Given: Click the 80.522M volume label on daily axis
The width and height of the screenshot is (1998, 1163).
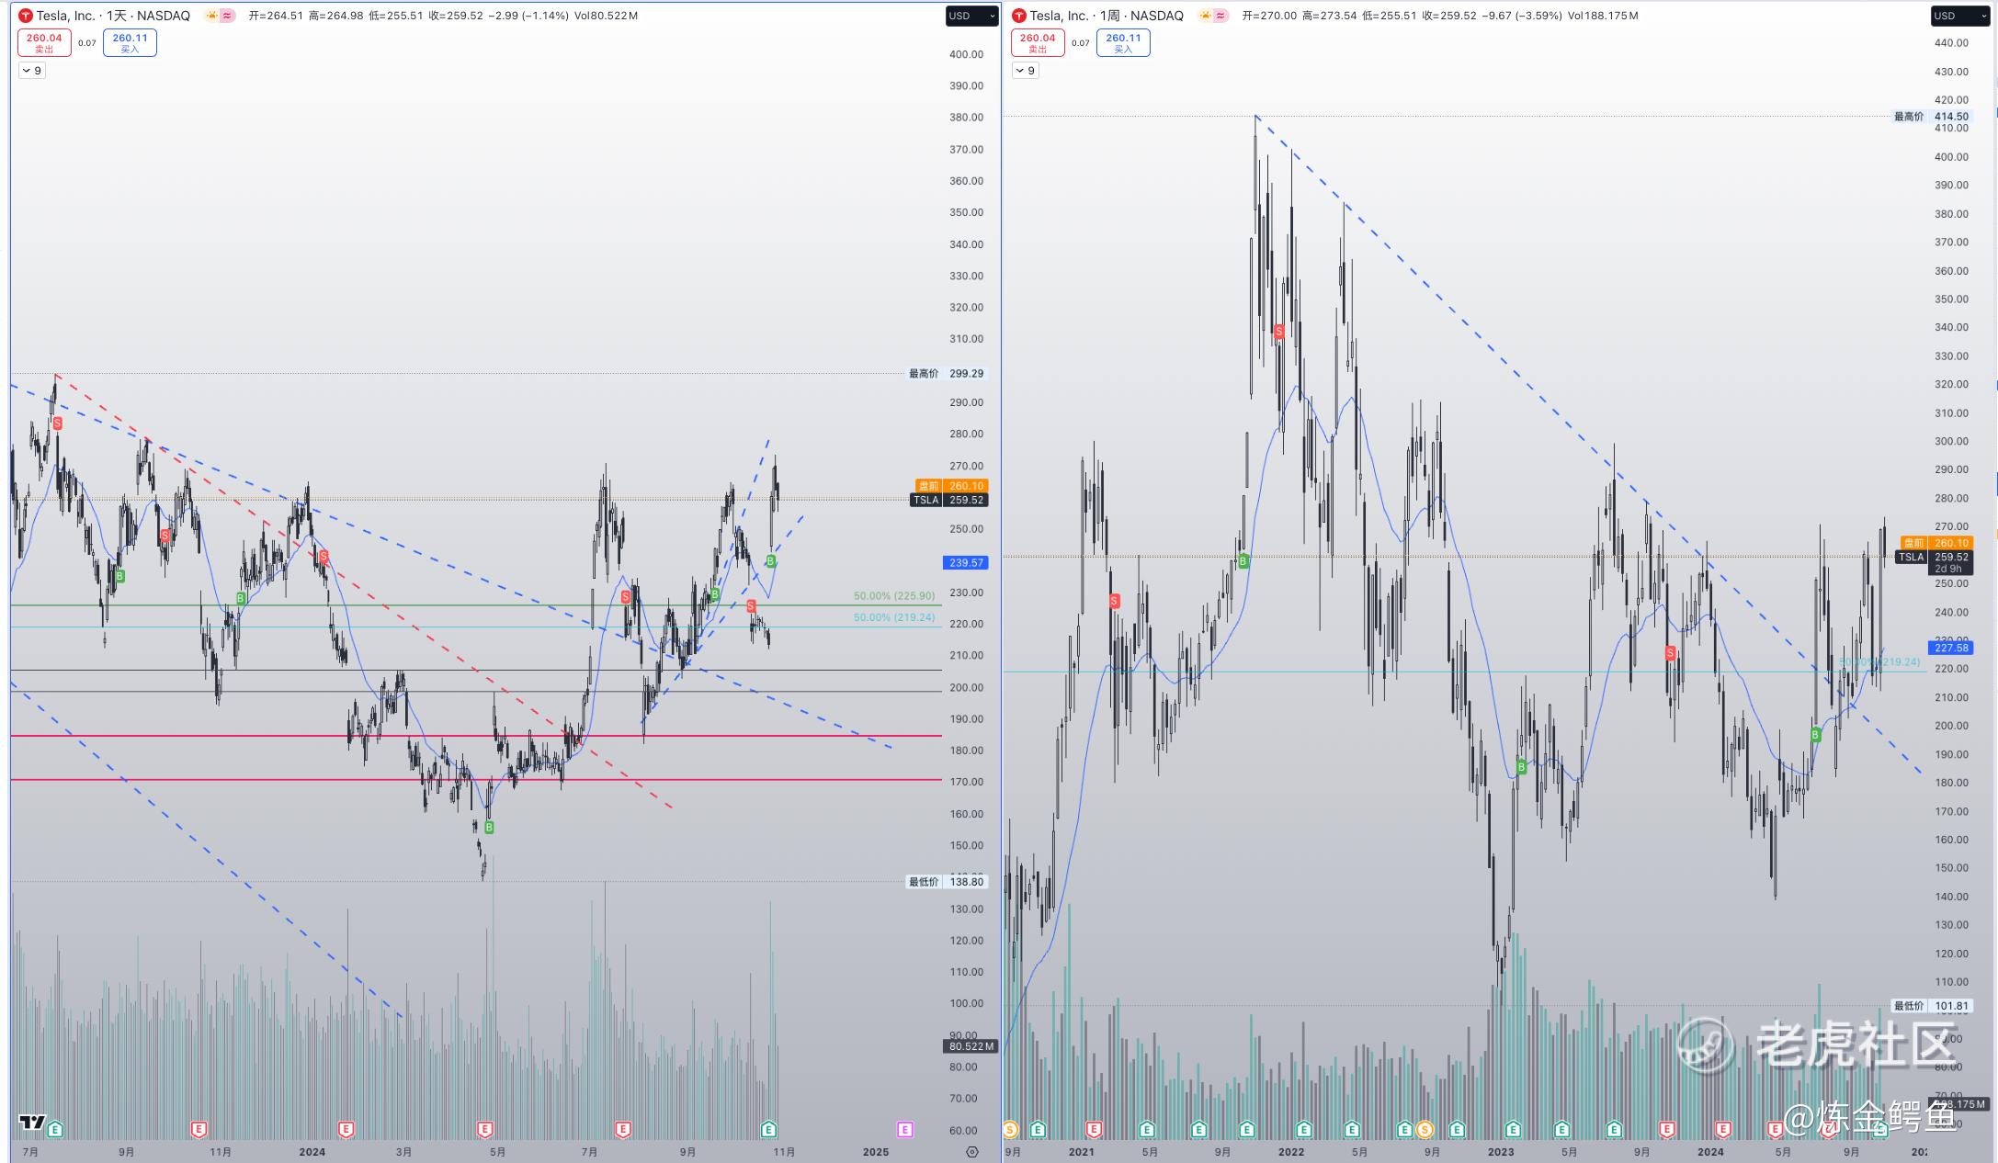Looking at the screenshot, I should pyautogui.click(x=971, y=1046).
